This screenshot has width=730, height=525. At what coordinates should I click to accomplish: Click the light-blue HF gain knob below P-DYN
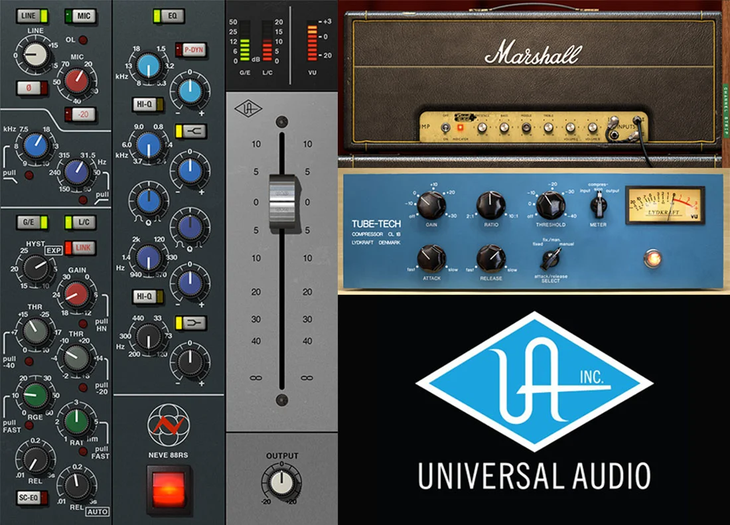coord(190,92)
